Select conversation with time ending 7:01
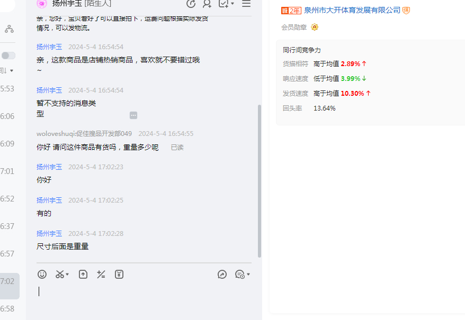Image resolution: width=465 pixels, height=320 pixels. (x=7, y=171)
